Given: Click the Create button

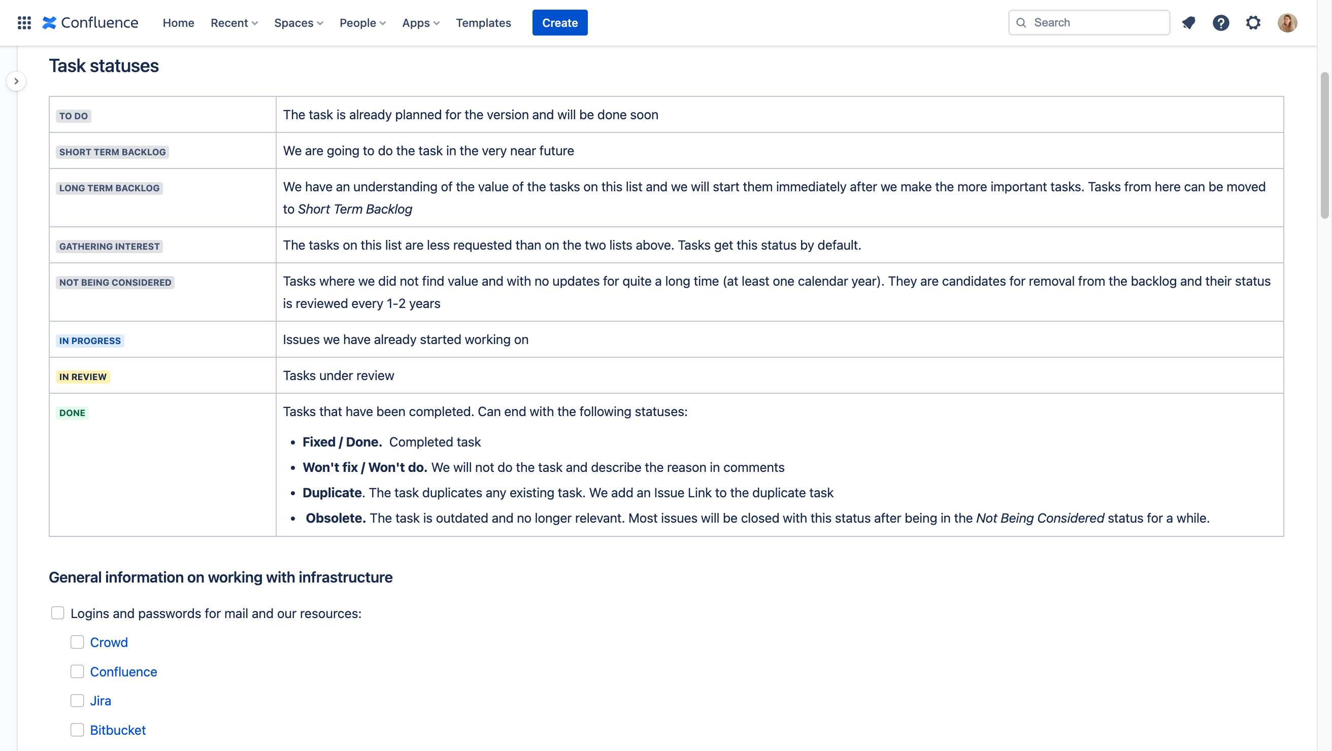Looking at the screenshot, I should click(560, 23).
